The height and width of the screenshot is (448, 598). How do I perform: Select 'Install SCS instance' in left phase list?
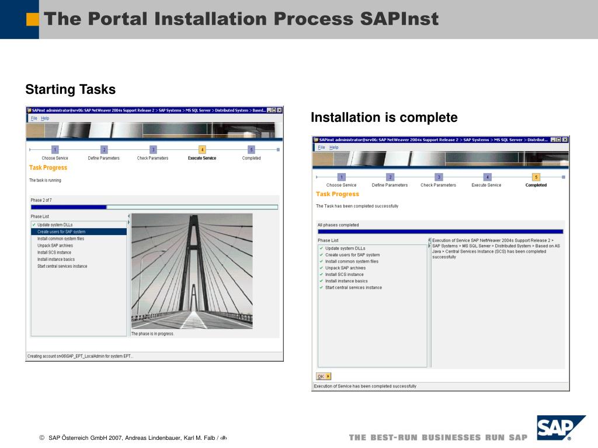tap(54, 253)
